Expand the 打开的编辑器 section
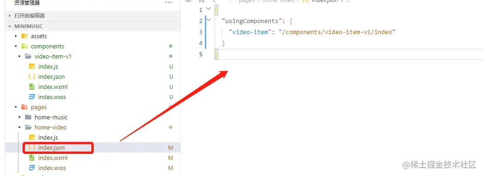Screen dimensions: 483x176 pyautogui.click(x=10, y=16)
